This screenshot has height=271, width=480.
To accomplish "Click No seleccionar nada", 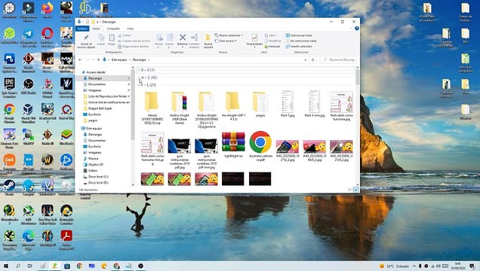I will pos(301,41).
